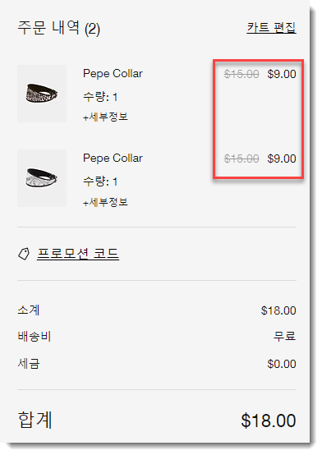Click the first Pepe Collar product name

coord(113,73)
